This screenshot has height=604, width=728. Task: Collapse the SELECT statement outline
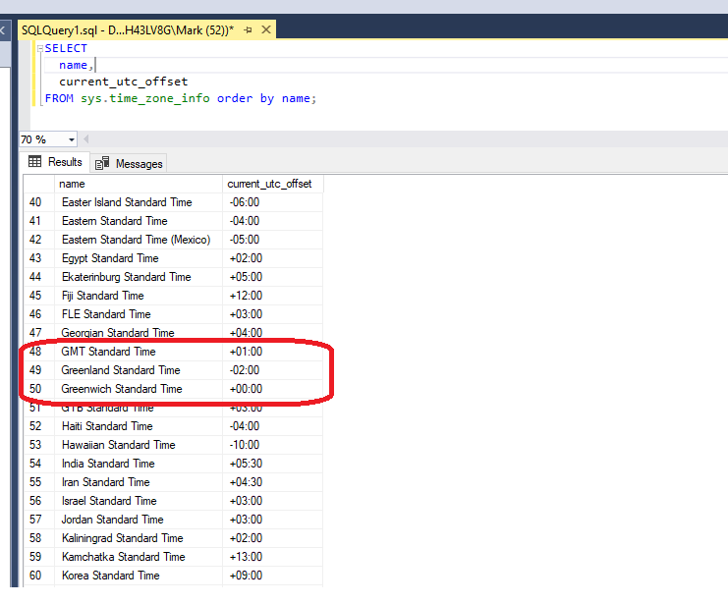click(39, 48)
